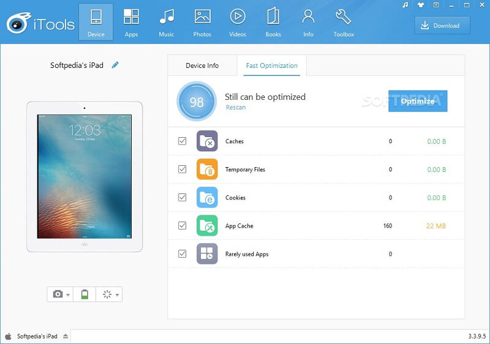The width and height of the screenshot is (490, 344).
Task: Click the pencil icon to rename iPad
Action: click(x=115, y=65)
